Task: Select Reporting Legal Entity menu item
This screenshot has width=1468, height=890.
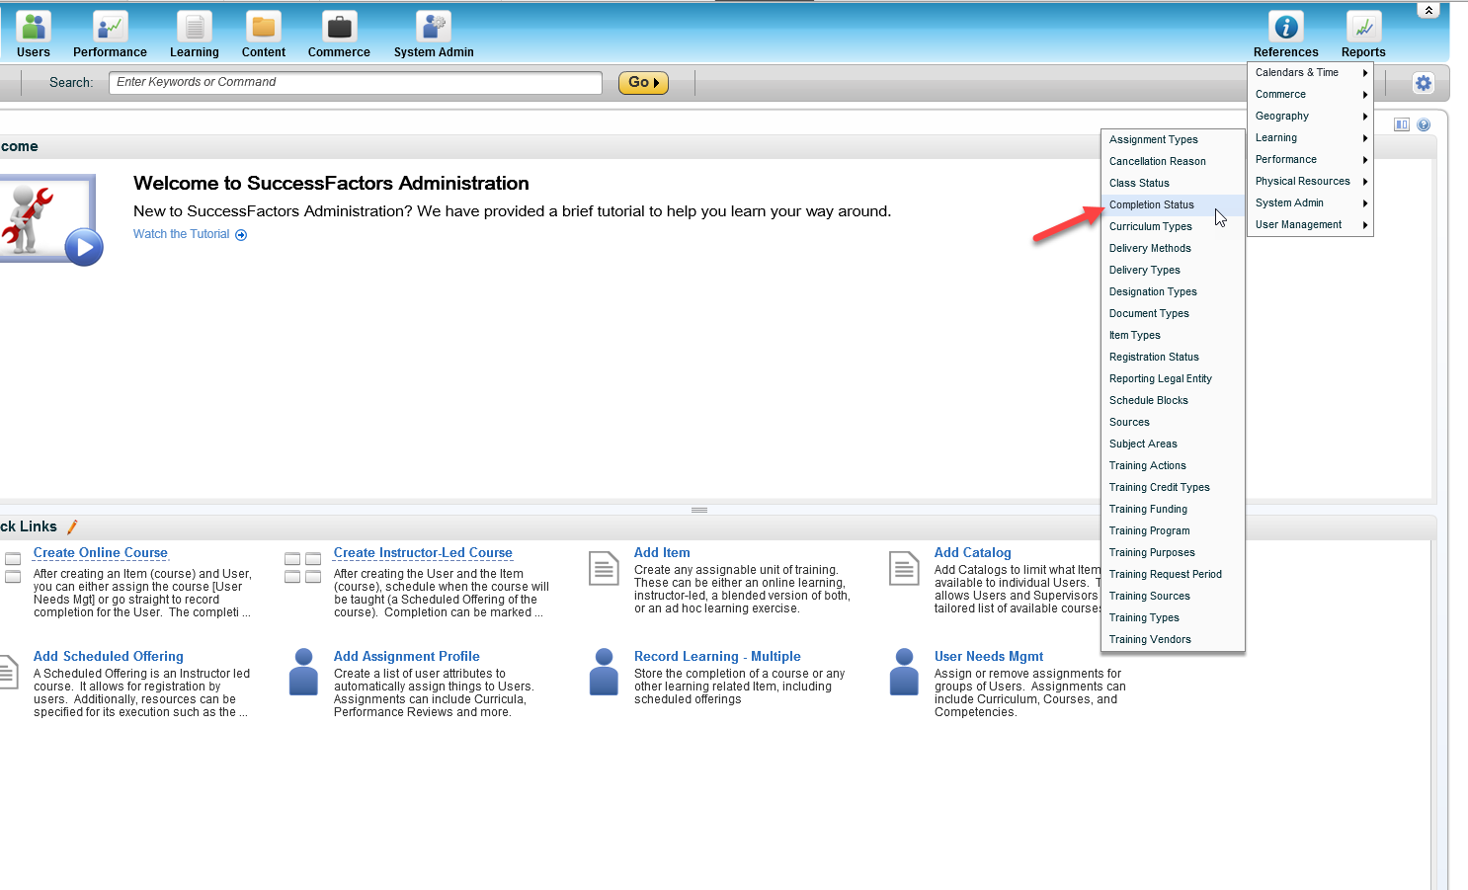Action: tap(1173, 379)
